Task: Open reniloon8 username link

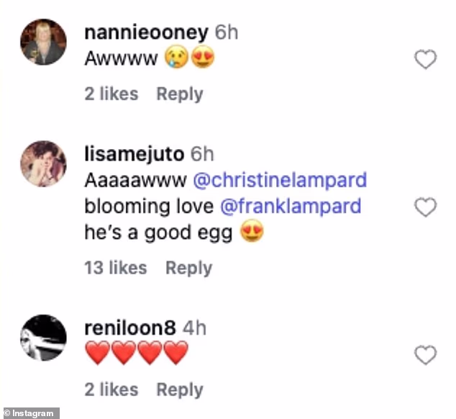Action: pos(130,328)
